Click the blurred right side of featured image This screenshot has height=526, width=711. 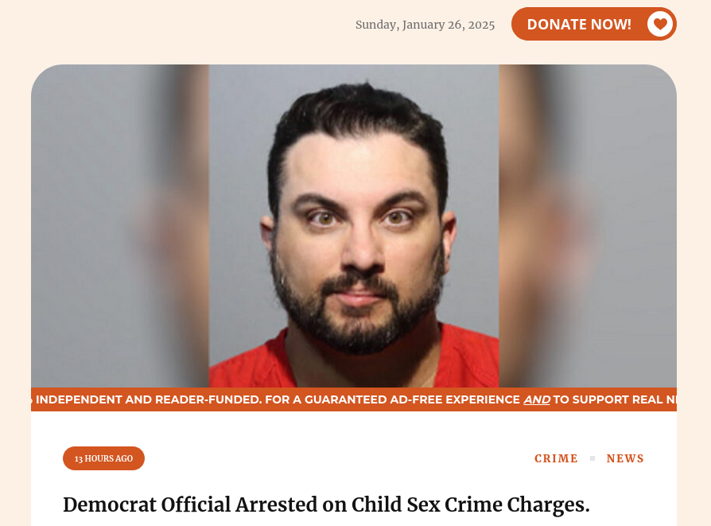click(x=588, y=225)
